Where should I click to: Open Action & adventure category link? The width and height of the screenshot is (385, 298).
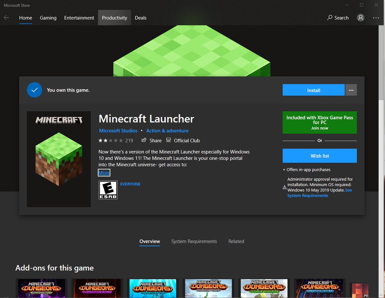[x=167, y=131]
